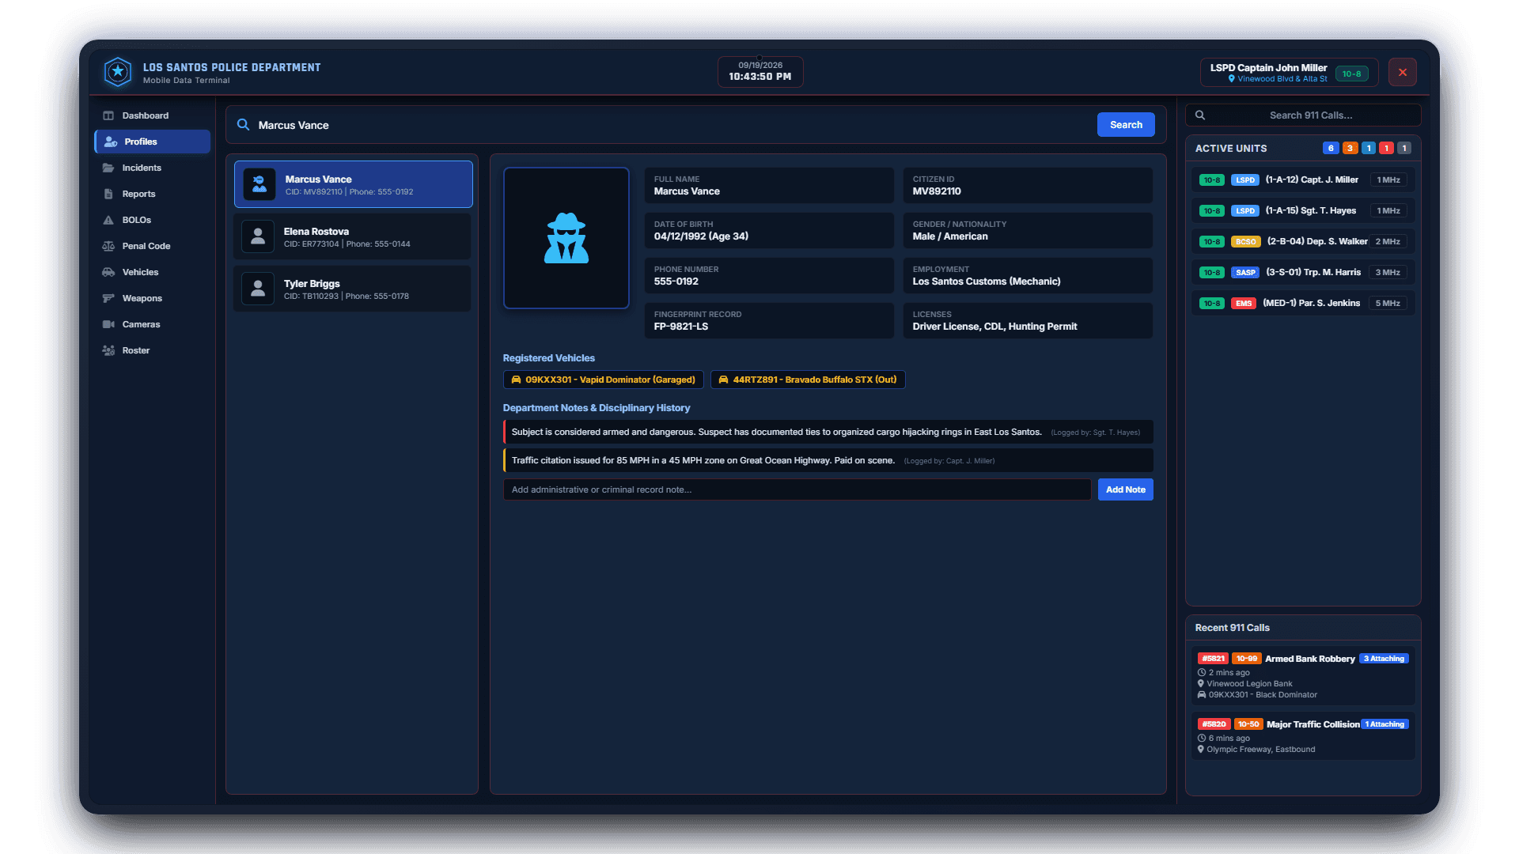Image resolution: width=1519 pixels, height=854 pixels.
Task: Click the Penal Code scales icon
Action: point(108,246)
